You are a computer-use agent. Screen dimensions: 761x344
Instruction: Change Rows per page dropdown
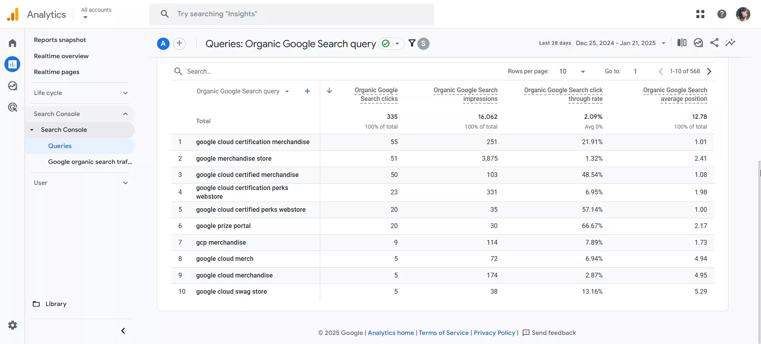coord(572,71)
